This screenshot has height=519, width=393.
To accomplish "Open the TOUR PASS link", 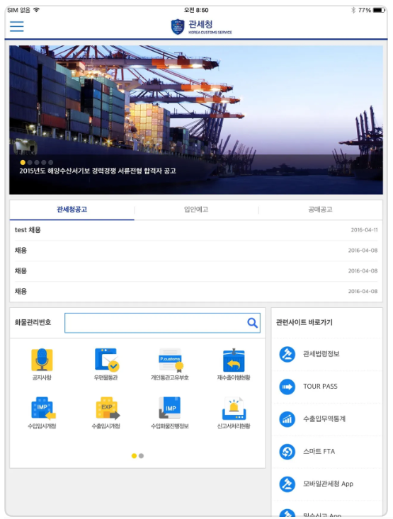I will coord(320,387).
